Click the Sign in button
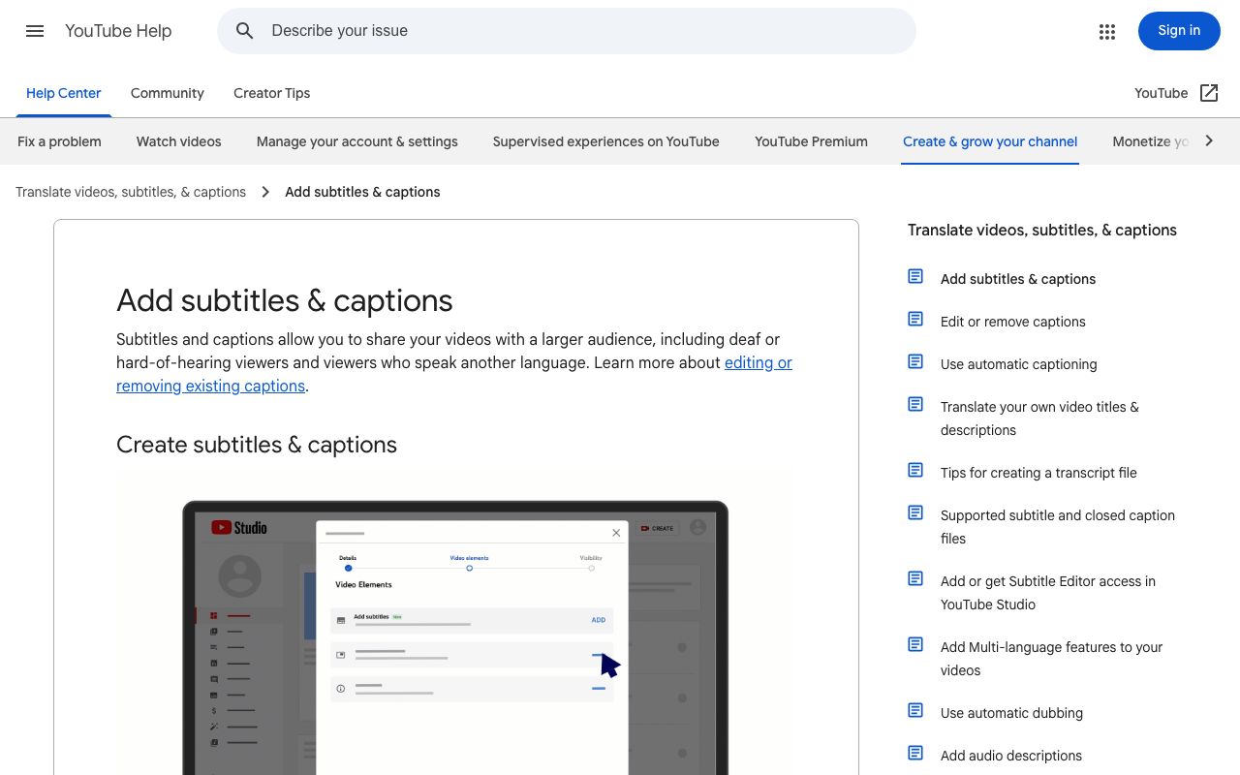Screen dimensions: 1240x775 pos(1179,31)
